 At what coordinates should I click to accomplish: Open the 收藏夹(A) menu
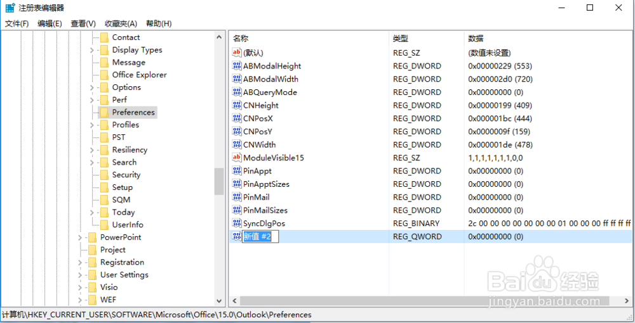pyautogui.click(x=121, y=24)
